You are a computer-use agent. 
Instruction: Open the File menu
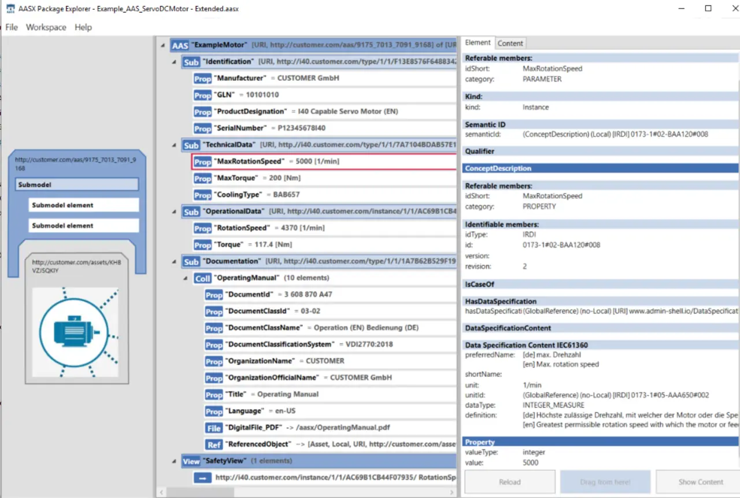(12, 27)
